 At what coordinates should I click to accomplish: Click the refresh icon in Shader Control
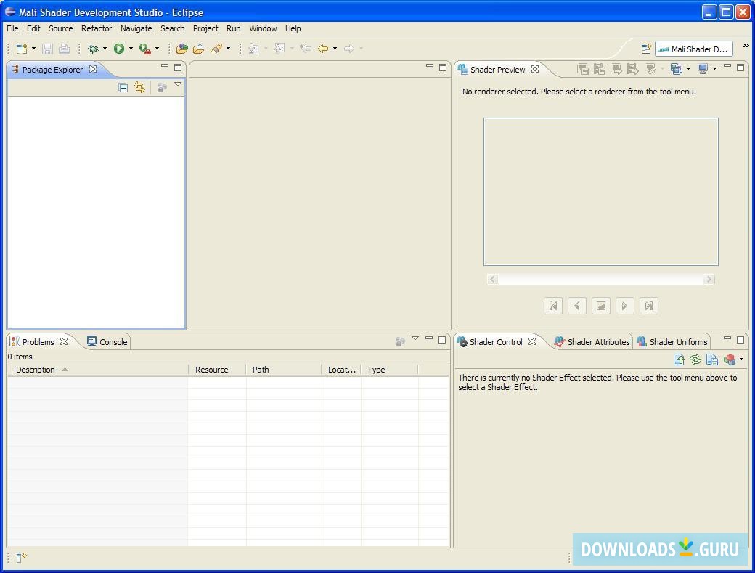tap(695, 359)
